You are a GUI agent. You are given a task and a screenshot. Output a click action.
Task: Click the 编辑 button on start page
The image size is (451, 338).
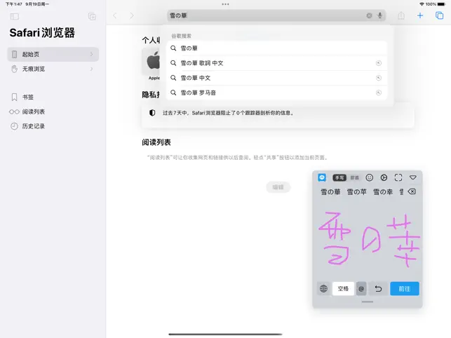(278, 187)
